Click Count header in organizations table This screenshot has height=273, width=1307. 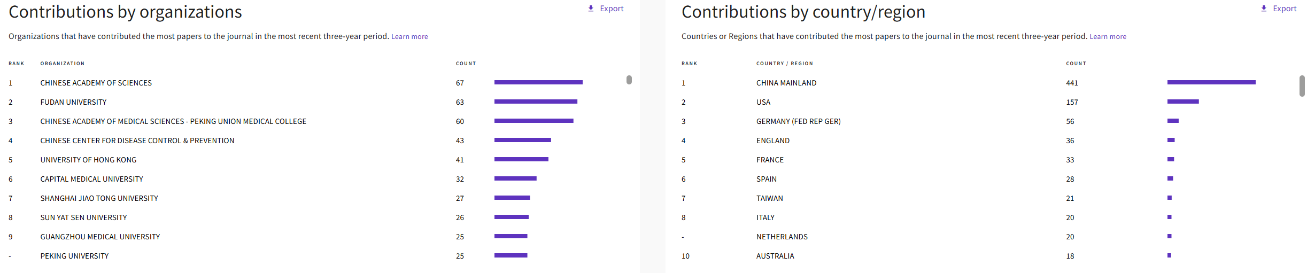[x=466, y=64]
